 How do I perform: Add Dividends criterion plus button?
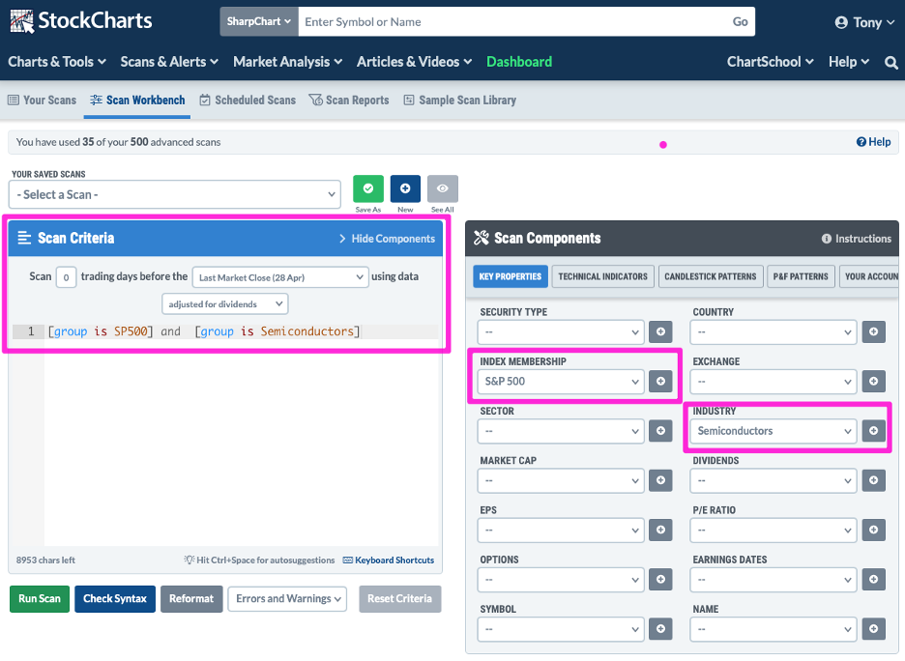(874, 480)
